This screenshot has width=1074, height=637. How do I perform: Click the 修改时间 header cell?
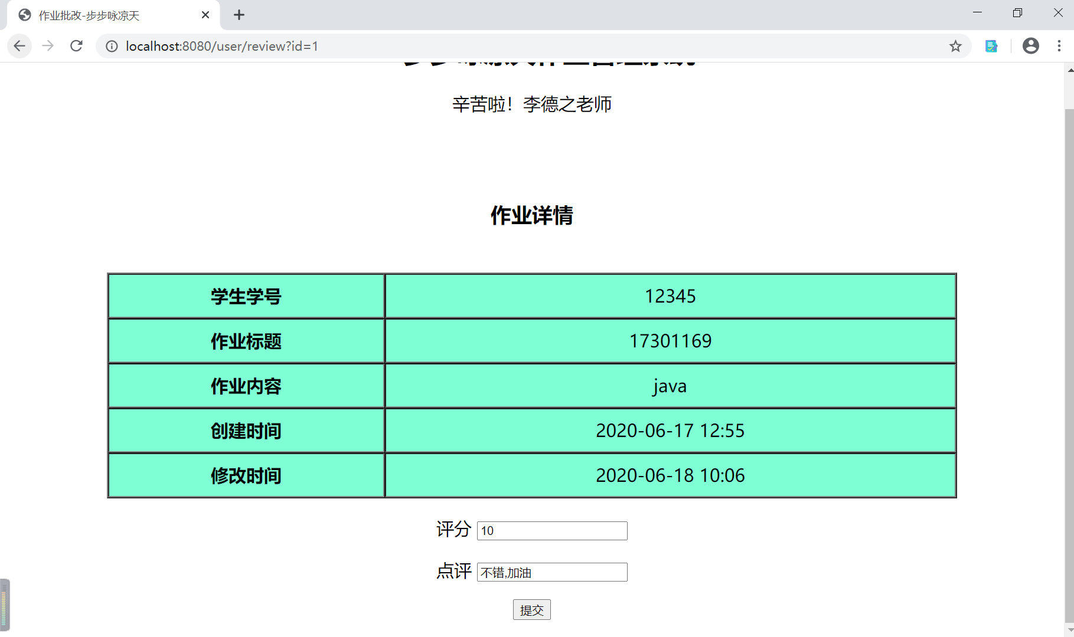pyautogui.click(x=246, y=475)
